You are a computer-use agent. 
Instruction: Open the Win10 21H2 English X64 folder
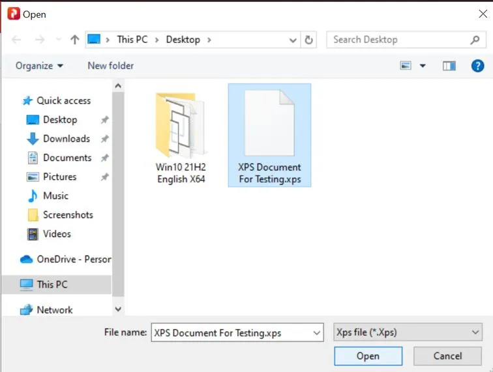pos(181,137)
